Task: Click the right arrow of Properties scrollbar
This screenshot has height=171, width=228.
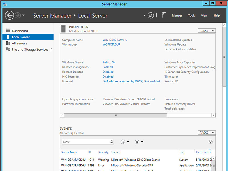Action: coord(213,115)
